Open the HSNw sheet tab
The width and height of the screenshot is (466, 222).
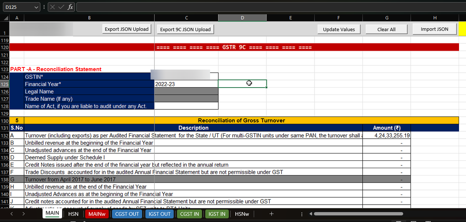[242, 214]
